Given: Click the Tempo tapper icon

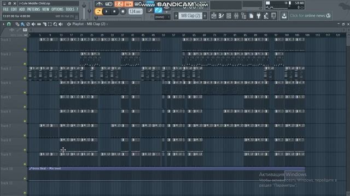Looking at the screenshot, I should coord(266,16).
